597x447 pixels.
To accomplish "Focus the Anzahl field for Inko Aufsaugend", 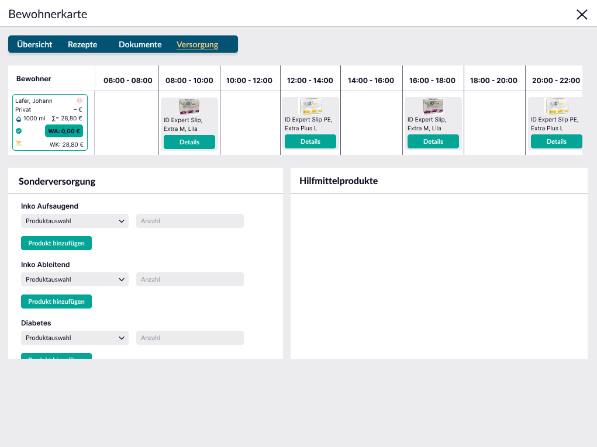I will click(189, 221).
